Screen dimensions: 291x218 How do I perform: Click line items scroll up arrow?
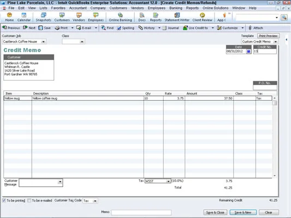pyautogui.click(x=275, y=98)
